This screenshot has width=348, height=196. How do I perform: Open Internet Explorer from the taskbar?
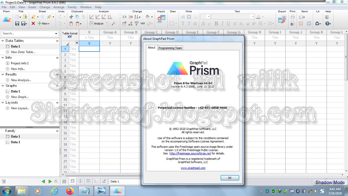[55, 191]
